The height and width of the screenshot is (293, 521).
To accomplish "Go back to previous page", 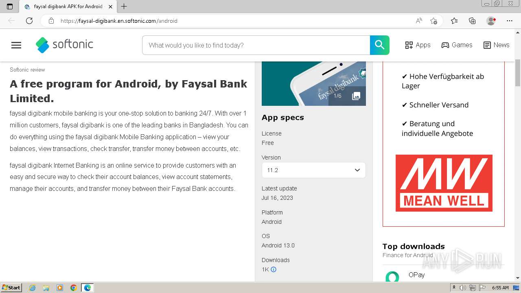I will point(11,21).
